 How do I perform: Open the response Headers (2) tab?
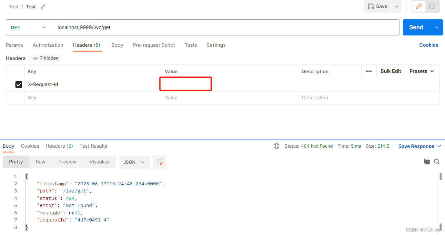[59, 146]
